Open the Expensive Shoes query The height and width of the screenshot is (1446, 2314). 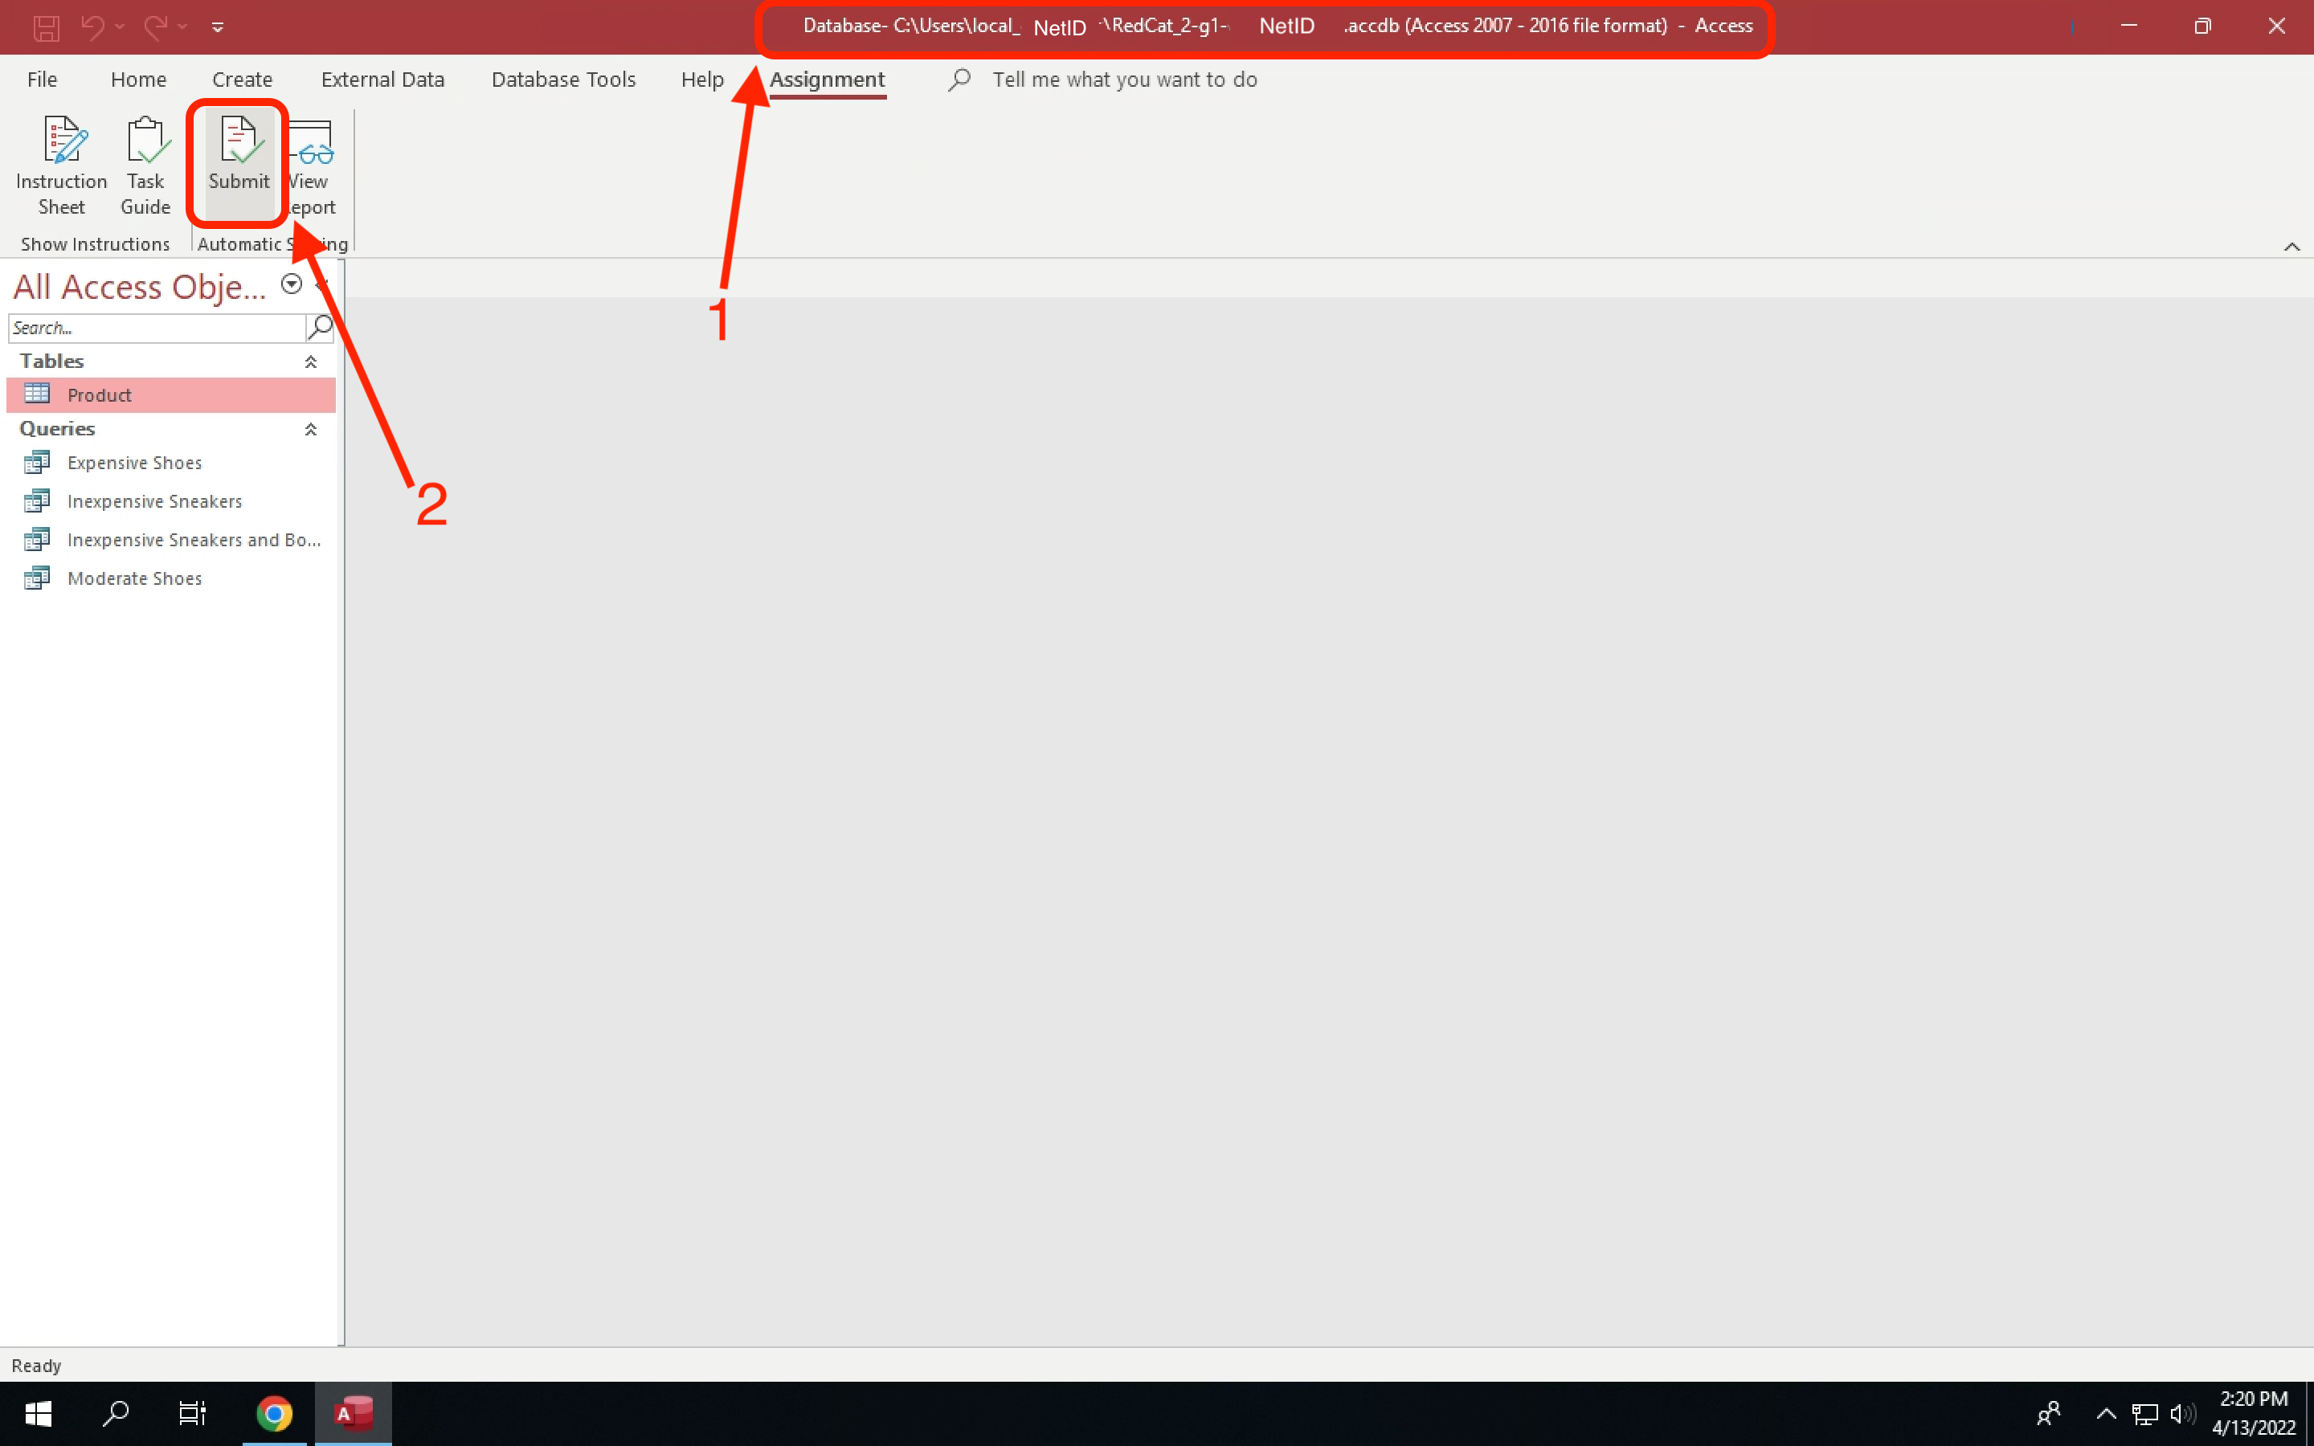(x=134, y=463)
